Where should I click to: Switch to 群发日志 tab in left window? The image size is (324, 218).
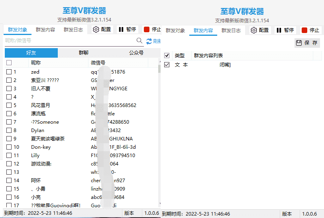click(x=73, y=30)
